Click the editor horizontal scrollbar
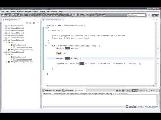The image size is (161, 120). (100, 86)
